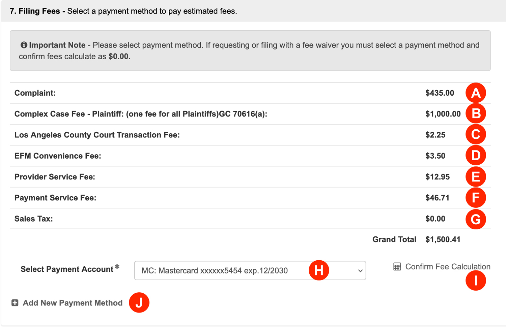Click marker A next to the Complaint fee
506x327 pixels.
[476, 93]
